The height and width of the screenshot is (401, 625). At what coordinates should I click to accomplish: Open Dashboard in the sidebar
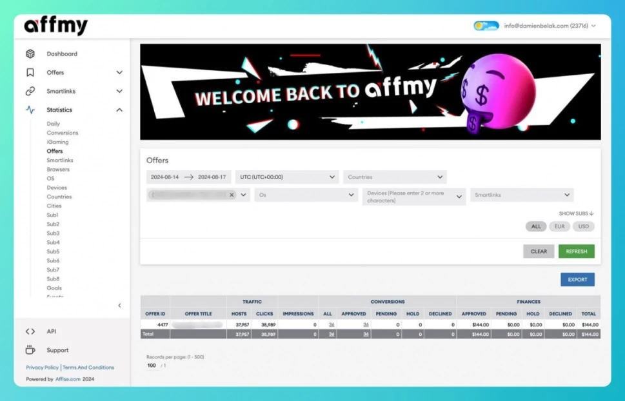62,54
